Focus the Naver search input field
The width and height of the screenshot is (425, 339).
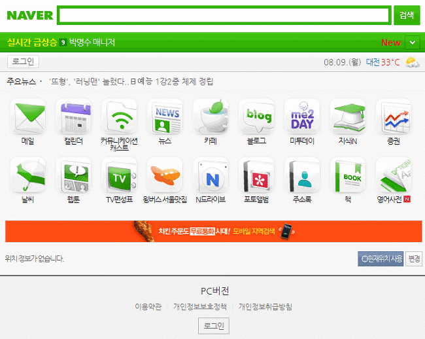224,15
